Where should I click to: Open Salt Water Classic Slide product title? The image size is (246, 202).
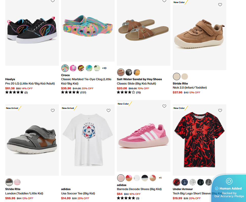[136, 83]
